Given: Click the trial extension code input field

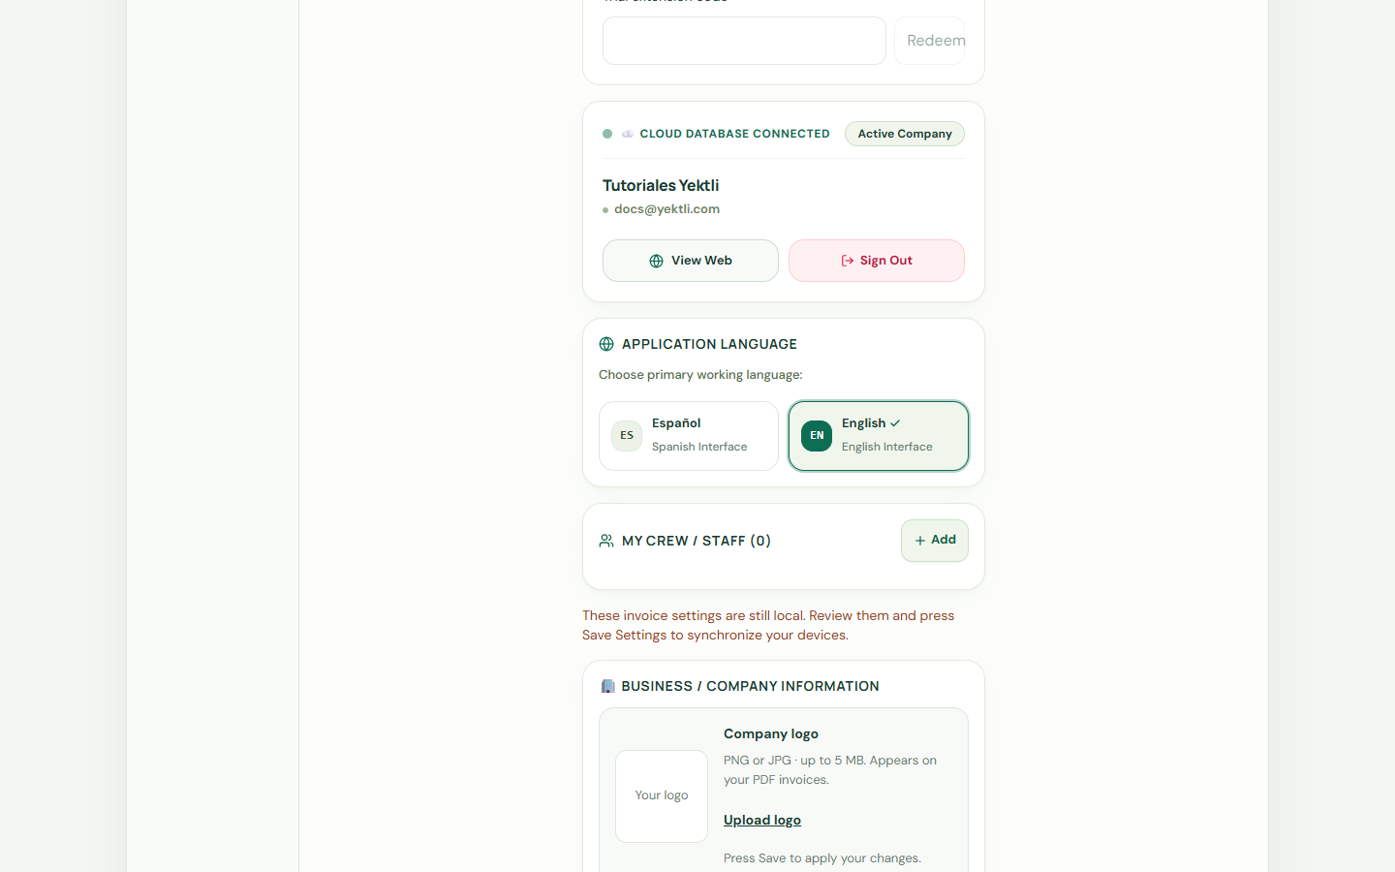Looking at the screenshot, I should [x=744, y=41].
